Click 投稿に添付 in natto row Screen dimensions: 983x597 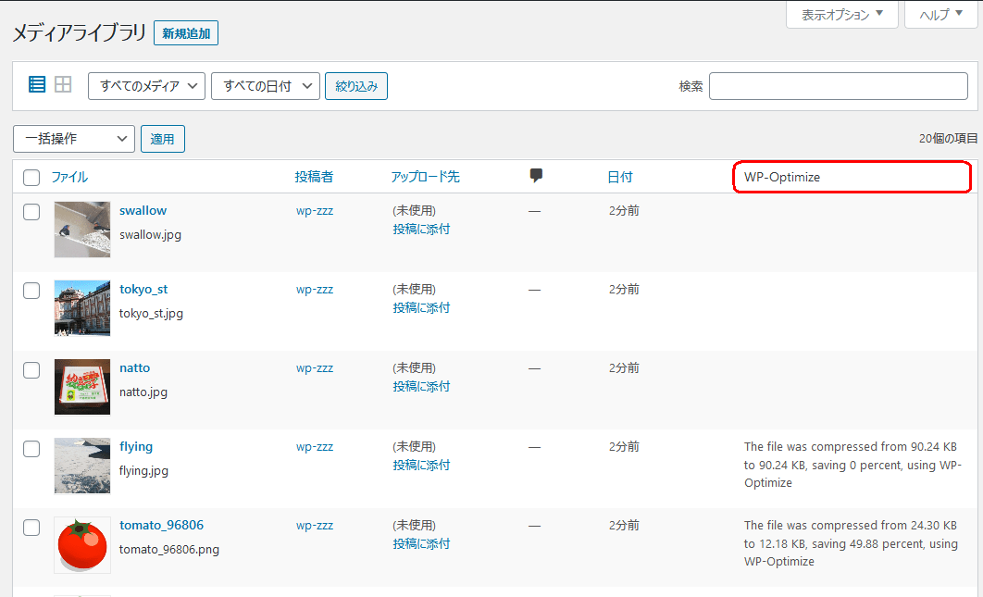(421, 387)
